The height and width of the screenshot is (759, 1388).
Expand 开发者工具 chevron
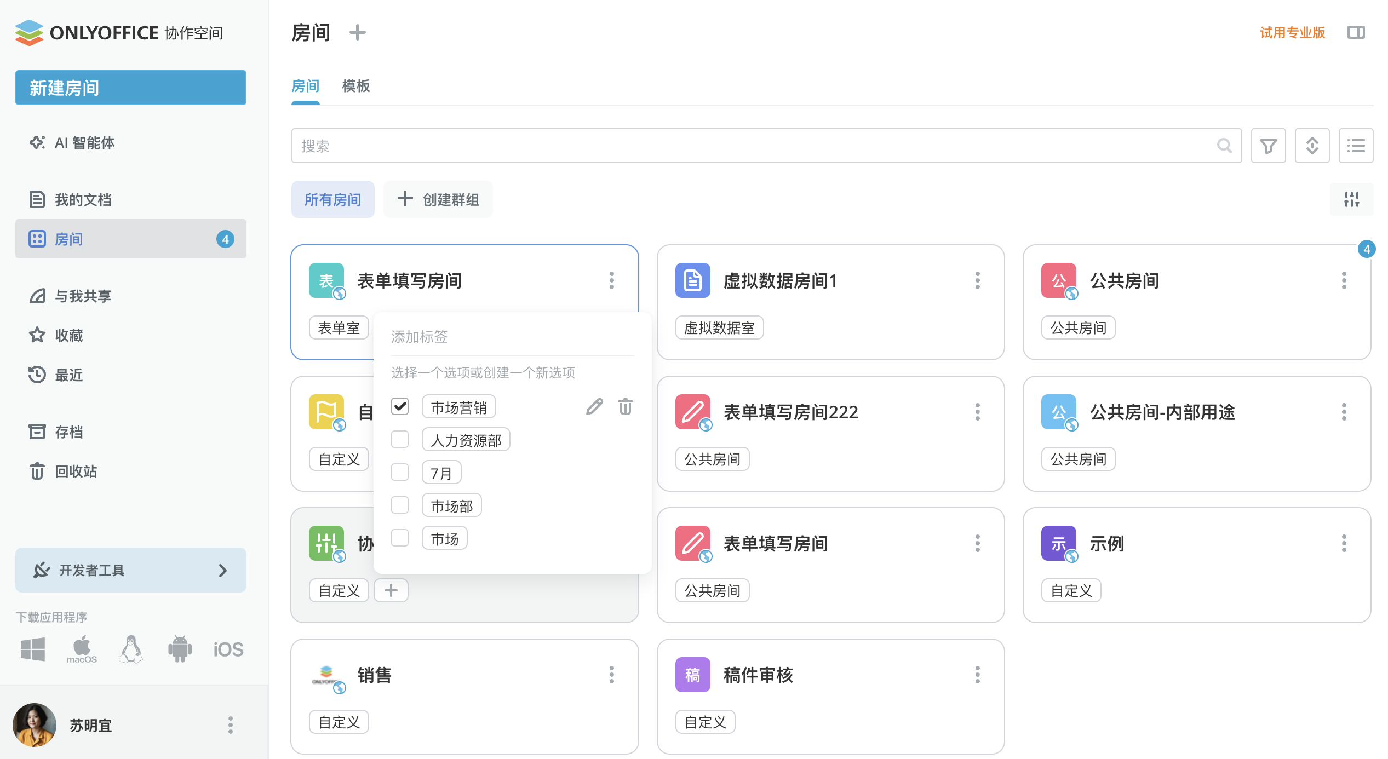tap(223, 571)
